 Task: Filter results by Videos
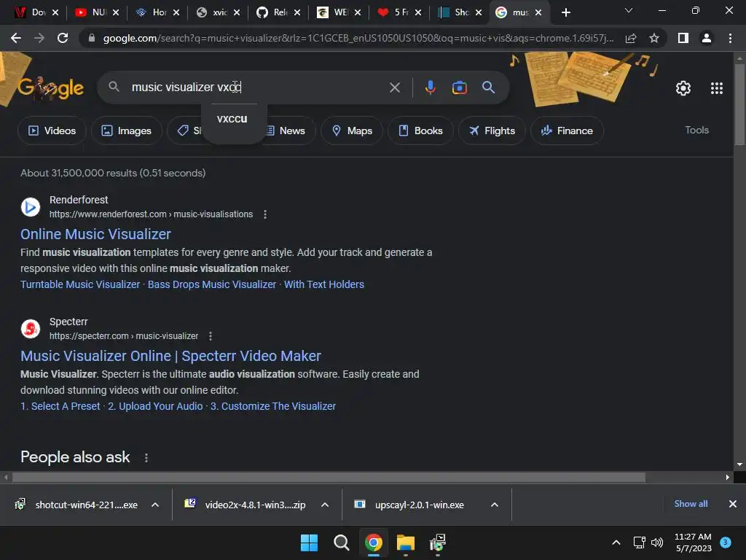tap(52, 131)
